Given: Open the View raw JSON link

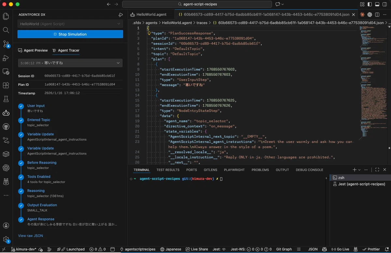Looking at the screenshot, I should [30, 236].
